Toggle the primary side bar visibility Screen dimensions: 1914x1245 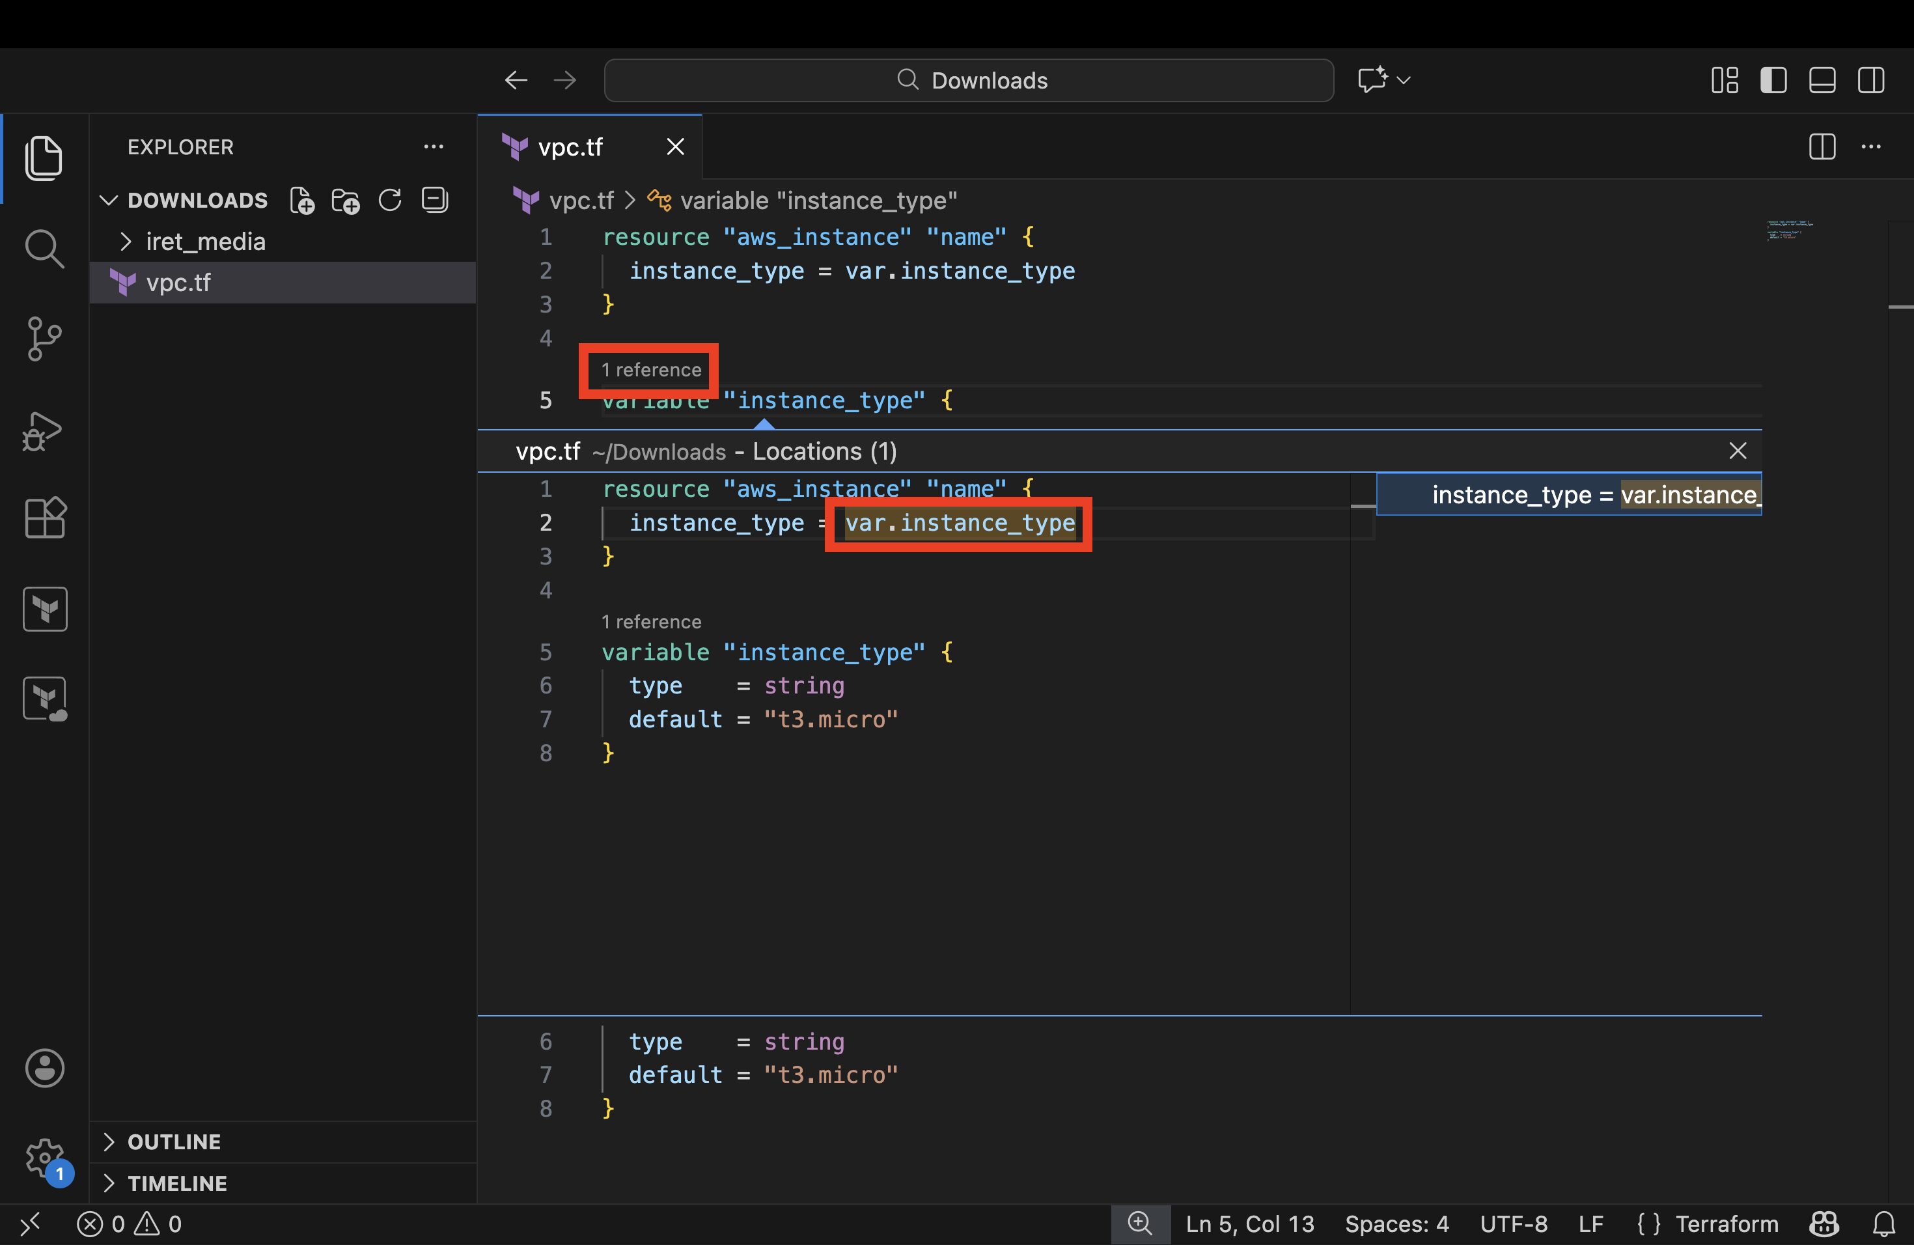(1773, 81)
